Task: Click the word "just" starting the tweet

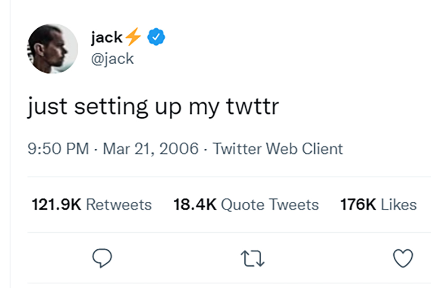Action: point(48,107)
